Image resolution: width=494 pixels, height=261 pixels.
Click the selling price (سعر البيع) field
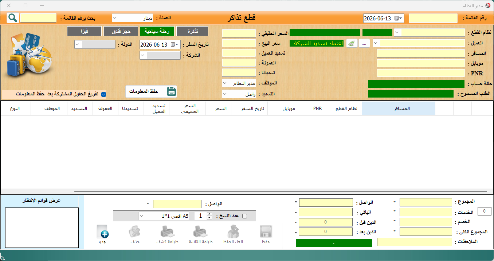click(x=239, y=43)
